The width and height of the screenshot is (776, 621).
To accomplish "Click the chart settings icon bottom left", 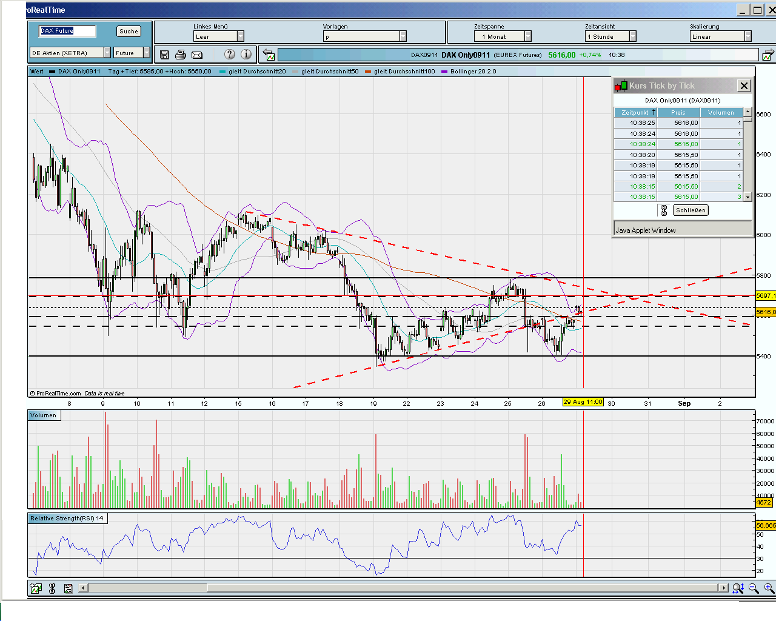I will (36, 588).
